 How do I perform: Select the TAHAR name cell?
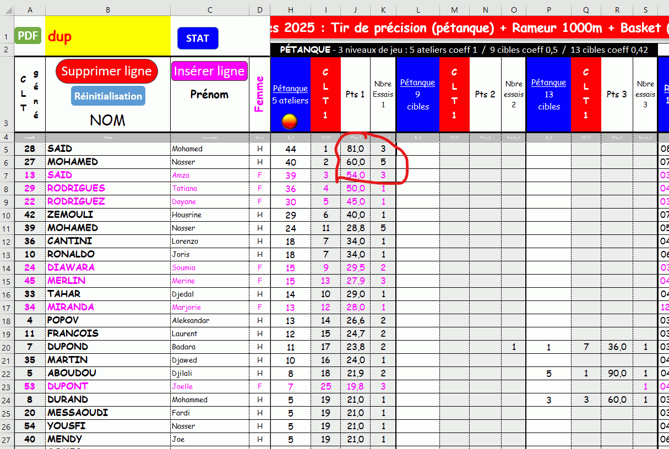(108, 294)
